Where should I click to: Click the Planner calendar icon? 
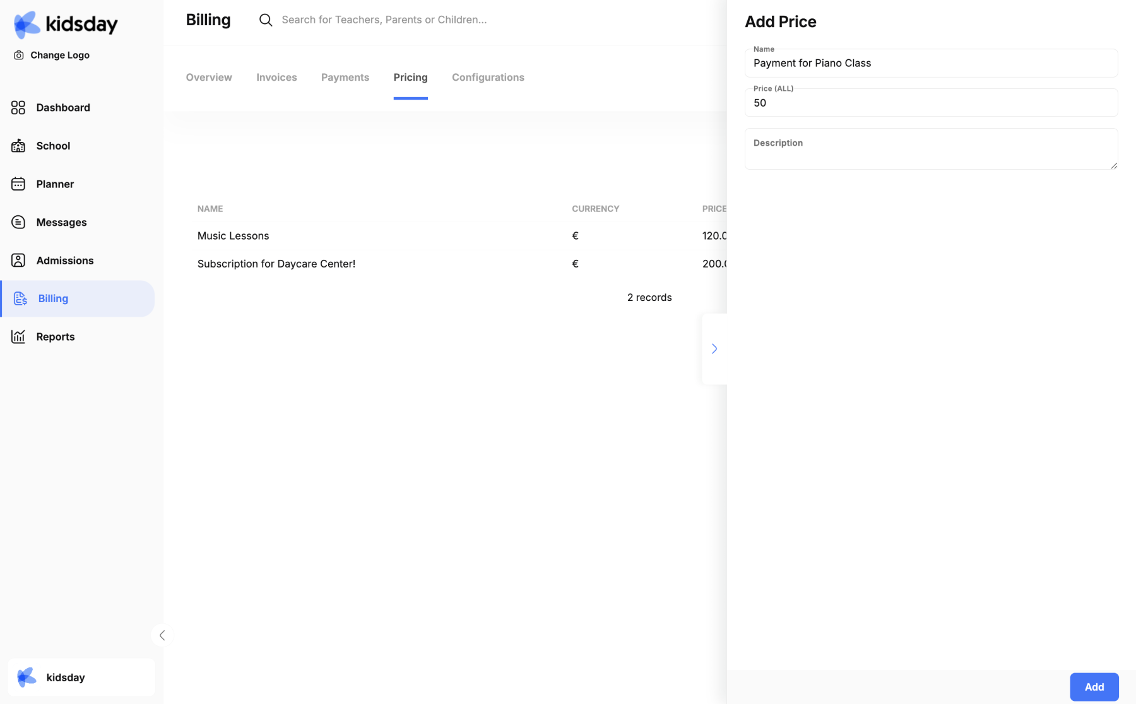coord(18,184)
